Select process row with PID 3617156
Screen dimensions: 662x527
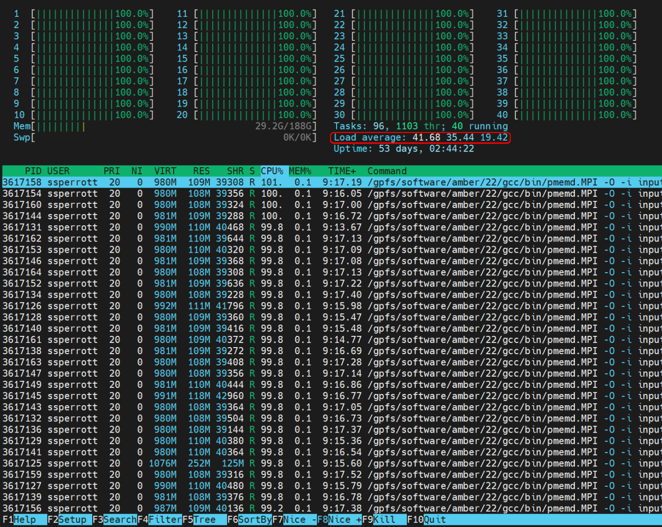click(332, 508)
